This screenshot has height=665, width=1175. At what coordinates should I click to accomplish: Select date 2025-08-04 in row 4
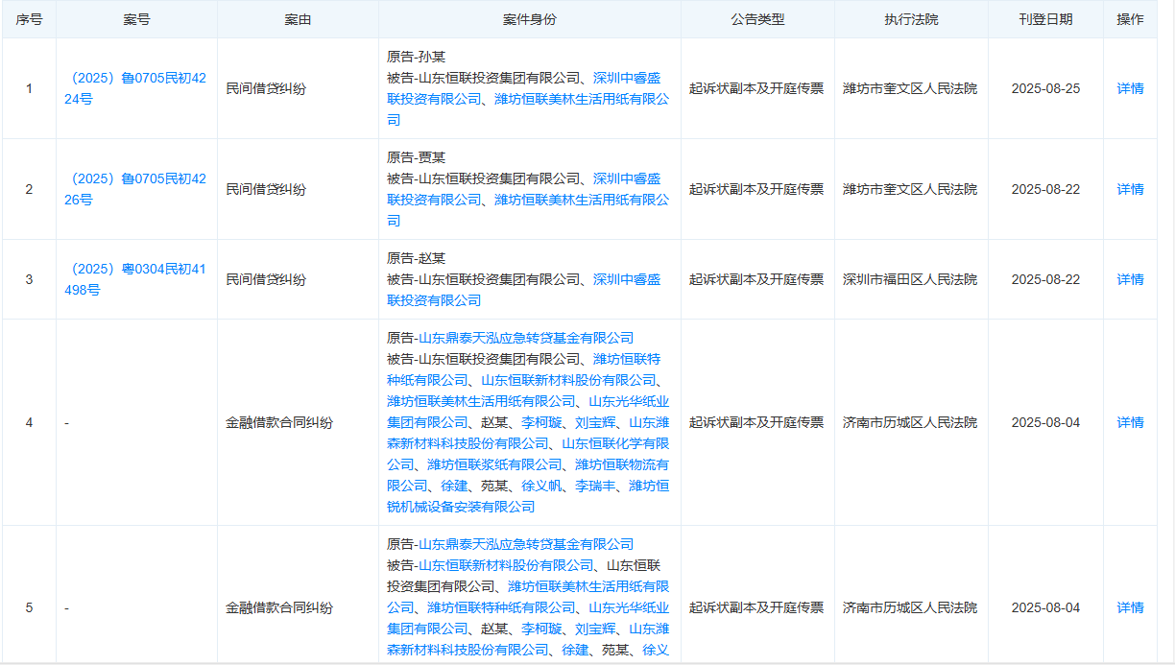(1045, 422)
